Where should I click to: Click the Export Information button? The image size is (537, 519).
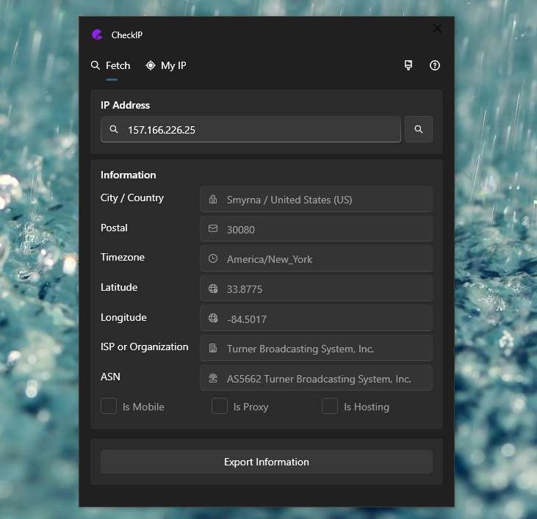[267, 462]
